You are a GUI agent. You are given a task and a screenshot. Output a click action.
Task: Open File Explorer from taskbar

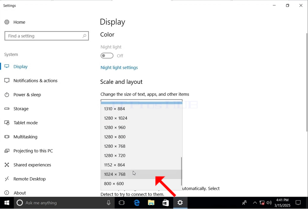point(151,203)
